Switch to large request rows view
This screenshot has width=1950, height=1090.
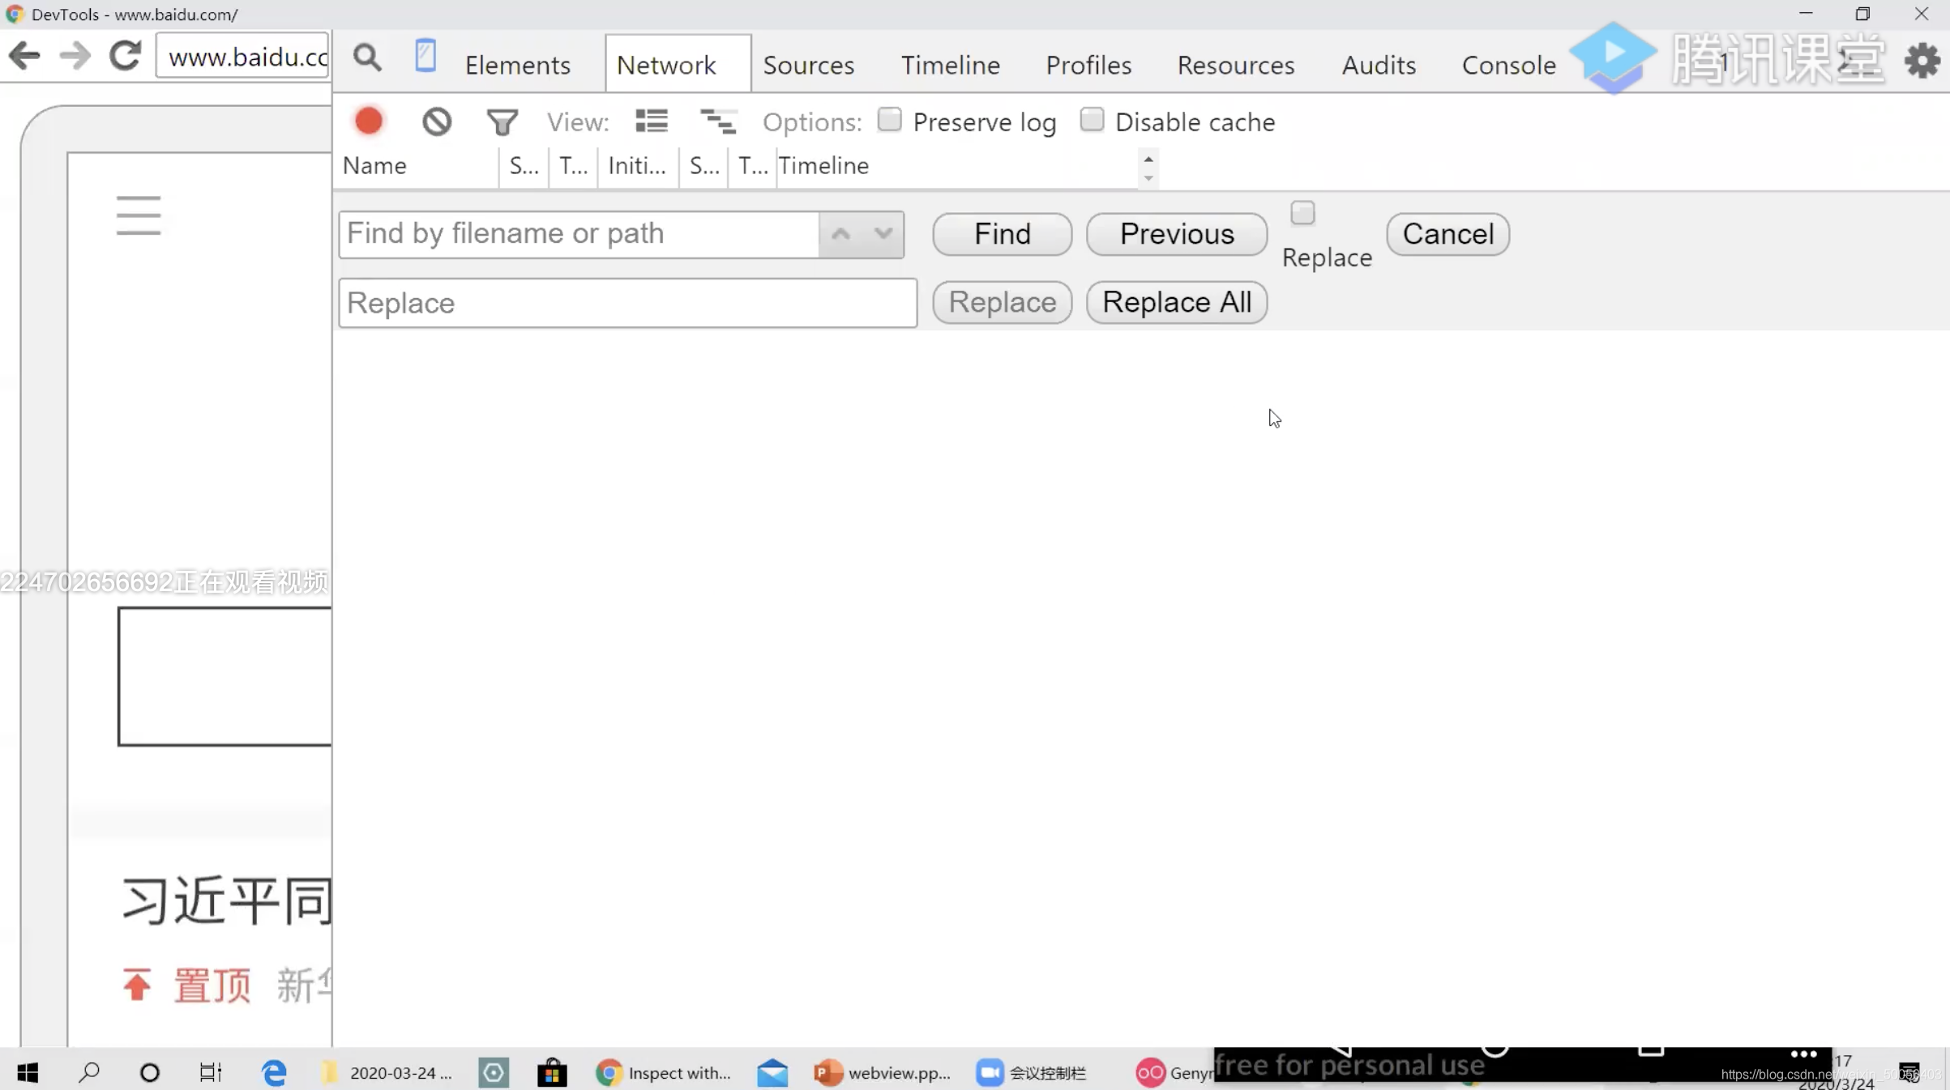(652, 121)
